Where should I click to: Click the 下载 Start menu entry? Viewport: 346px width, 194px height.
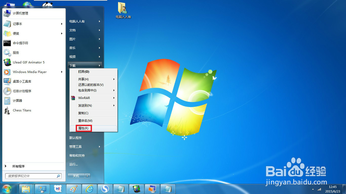coord(84,65)
